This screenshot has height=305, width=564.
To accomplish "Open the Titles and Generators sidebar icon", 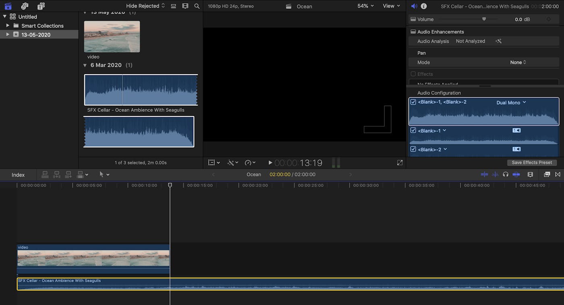I will (x=41, y=6).
